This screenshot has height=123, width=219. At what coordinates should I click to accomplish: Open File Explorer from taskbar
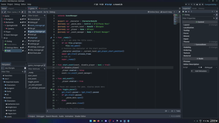pos(94,121)
